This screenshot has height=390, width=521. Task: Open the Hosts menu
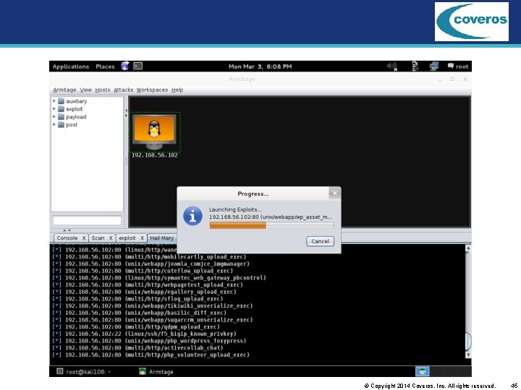(103, 90)
